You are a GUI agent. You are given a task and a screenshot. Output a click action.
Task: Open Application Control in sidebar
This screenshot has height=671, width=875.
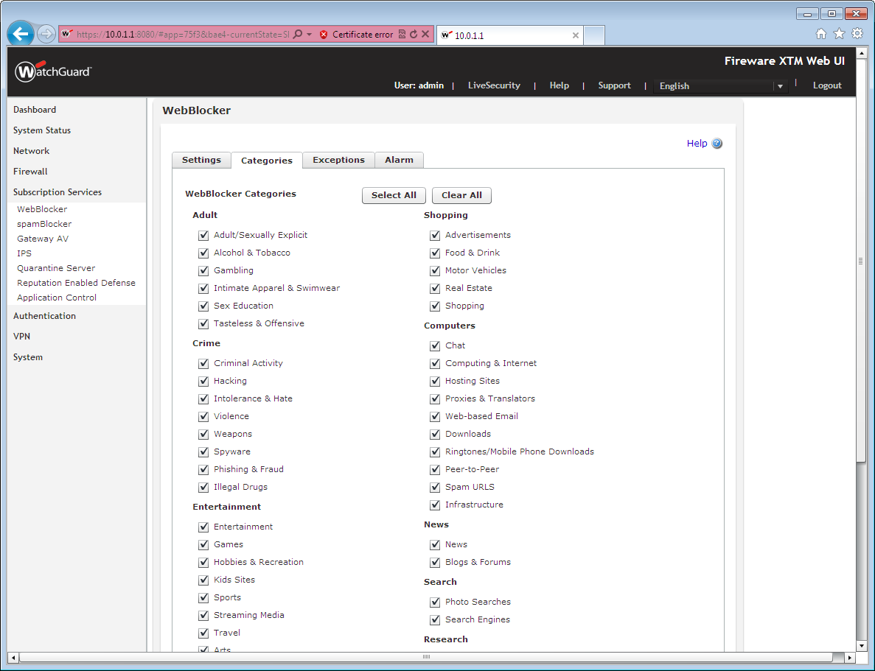coord(56,298)
